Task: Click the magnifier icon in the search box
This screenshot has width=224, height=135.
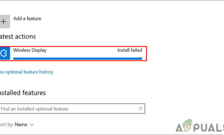Action: [x=140, y=109]
